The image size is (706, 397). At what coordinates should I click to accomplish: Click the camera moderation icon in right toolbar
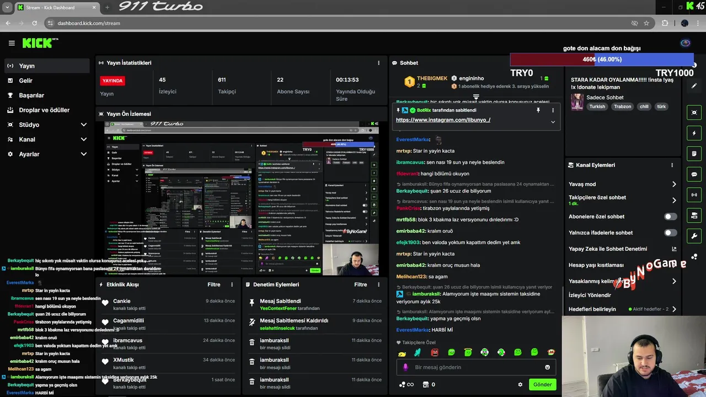pyautogui.click(x=694, y=215)
